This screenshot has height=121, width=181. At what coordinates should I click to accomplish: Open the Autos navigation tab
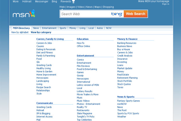tap(100, 28)
